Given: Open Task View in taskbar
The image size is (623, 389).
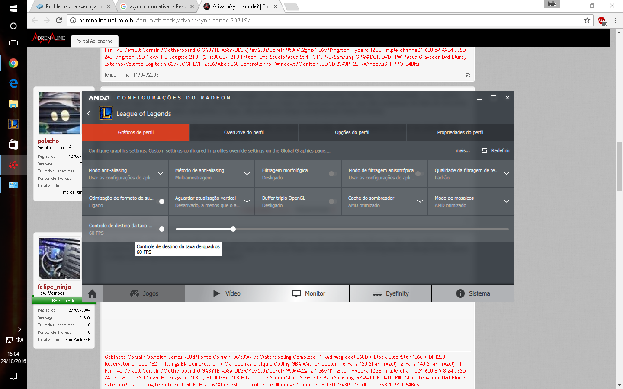Looking at the screenshot, I should (13, 43).
